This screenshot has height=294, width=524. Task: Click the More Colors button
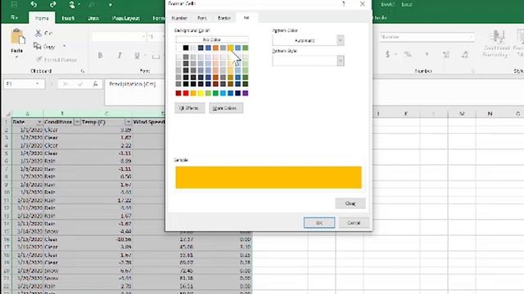tap(226, 108)
